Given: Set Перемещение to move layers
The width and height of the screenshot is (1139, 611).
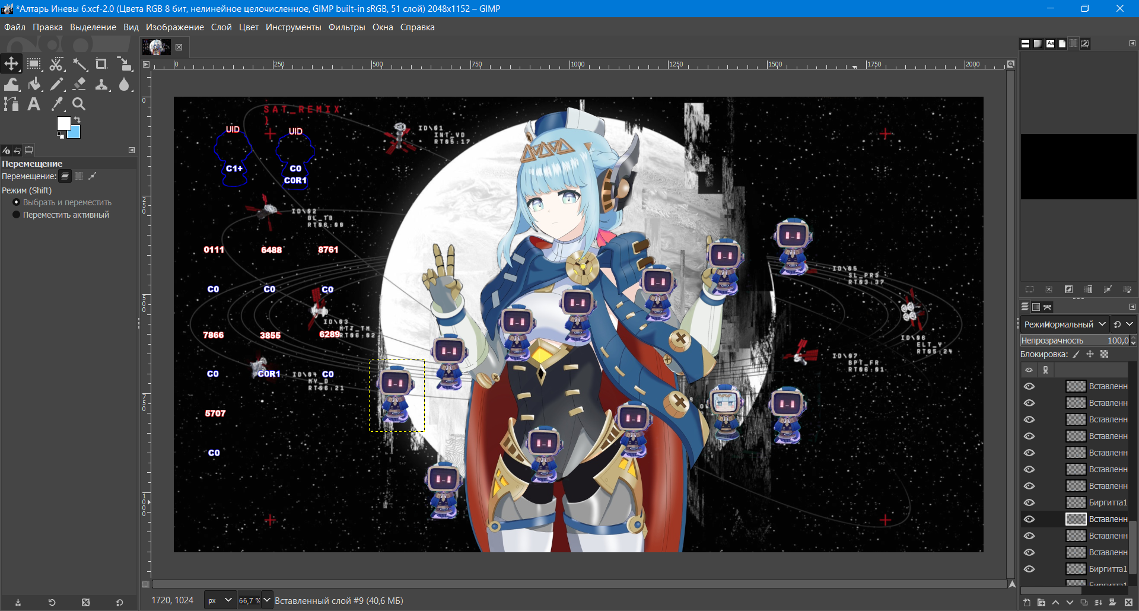Looking at the screenshot, I should [65, 176].
